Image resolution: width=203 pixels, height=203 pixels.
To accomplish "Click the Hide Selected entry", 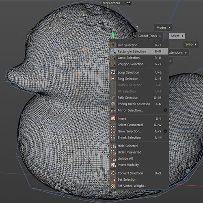I will coord(139,146).
